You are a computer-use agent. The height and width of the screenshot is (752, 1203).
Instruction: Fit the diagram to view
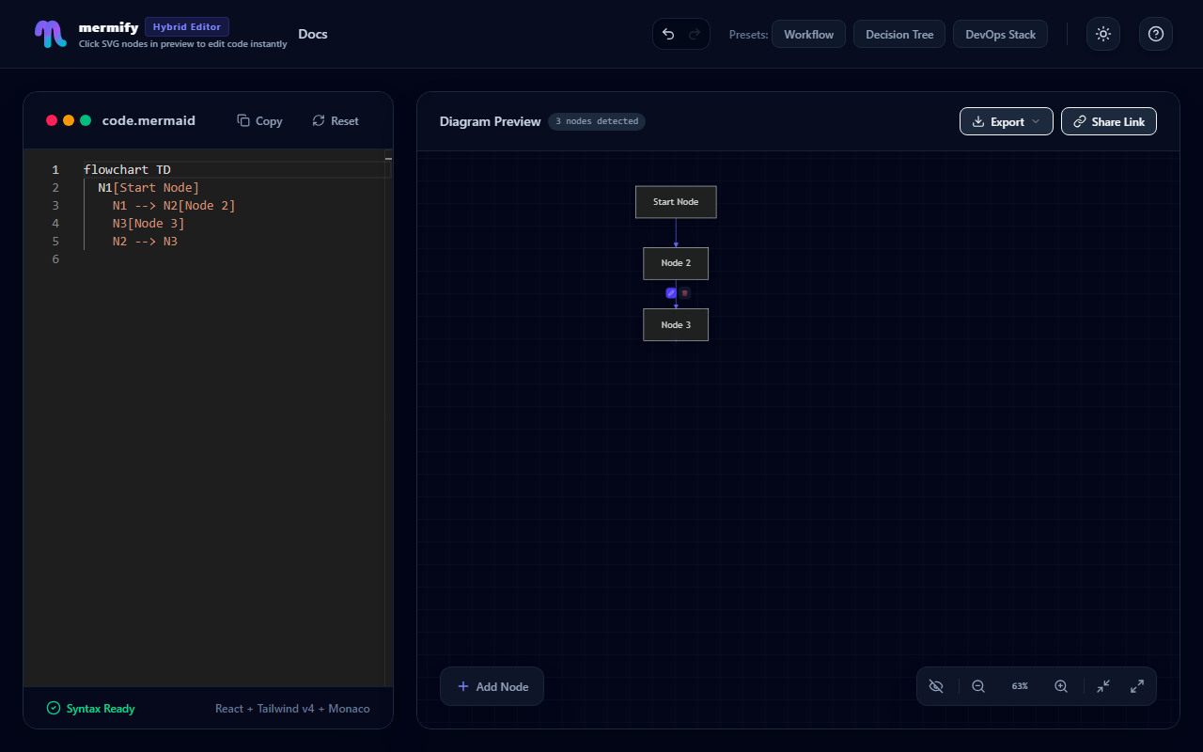pos(1103,686)
